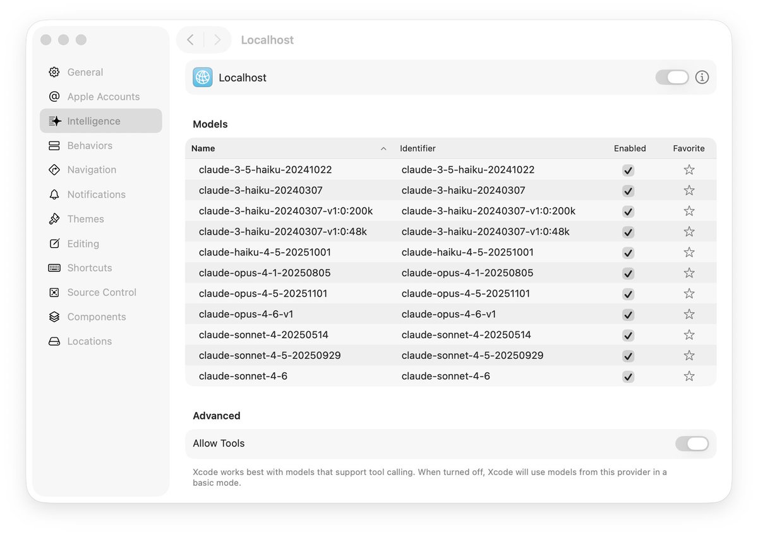Uncheck Enabled for claude-haiku-4-5-20251001
Screen dimensions: 758x535
pos(628,253)
